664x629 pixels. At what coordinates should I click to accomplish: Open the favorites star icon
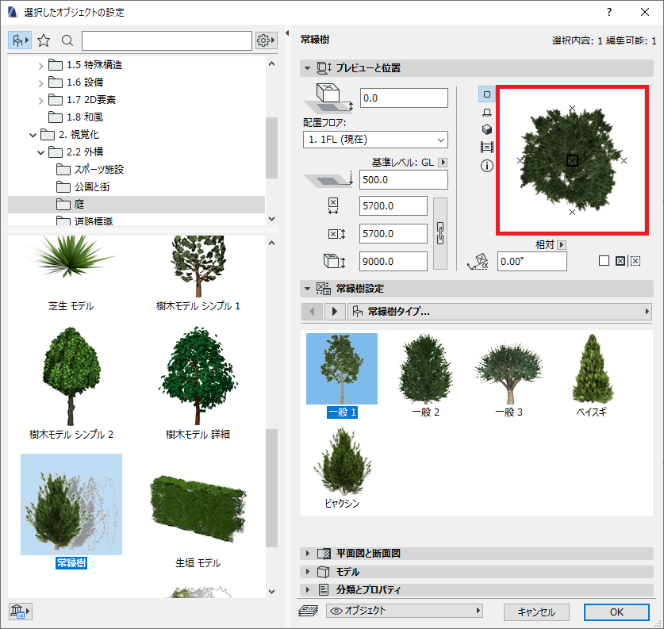[x=44, y=40]
